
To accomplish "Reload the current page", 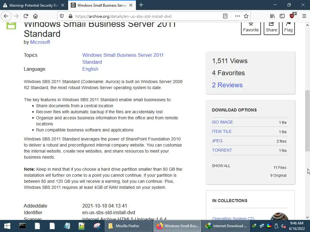I will pos(26,16).
